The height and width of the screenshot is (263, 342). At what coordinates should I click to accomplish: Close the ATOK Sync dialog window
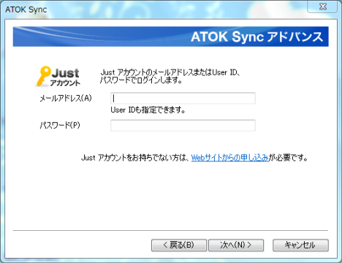(x=322, y=7)
